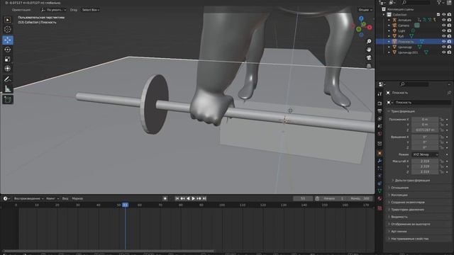Collapse the Collection tree row
Viewport: 454px width, 255px height.
click(x=384, y=14)
